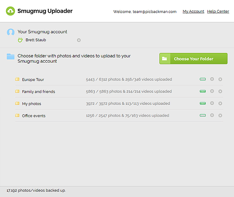Remove the My photos folder

(220, 103)
